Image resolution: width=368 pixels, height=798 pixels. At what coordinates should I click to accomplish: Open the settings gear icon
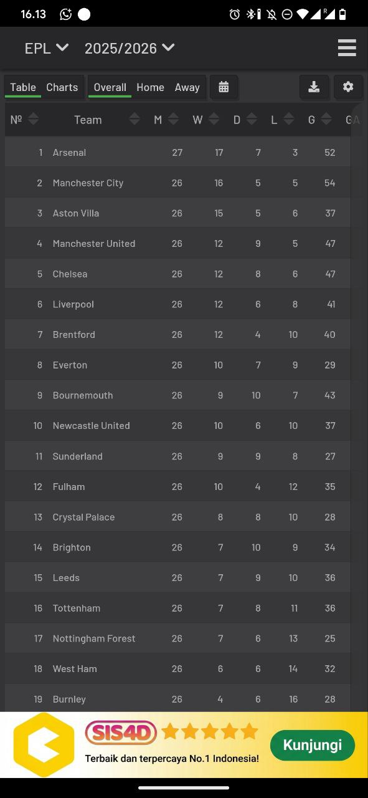pyautogui.click(x=348, y=87)
